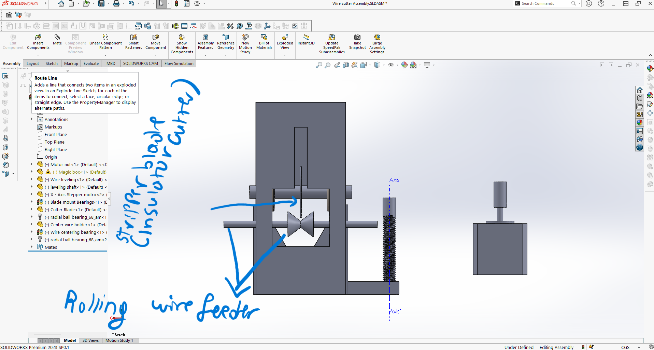This screenshot has width=654, height=350.
Task: Select the Mate tool
Action: [57, 40]
